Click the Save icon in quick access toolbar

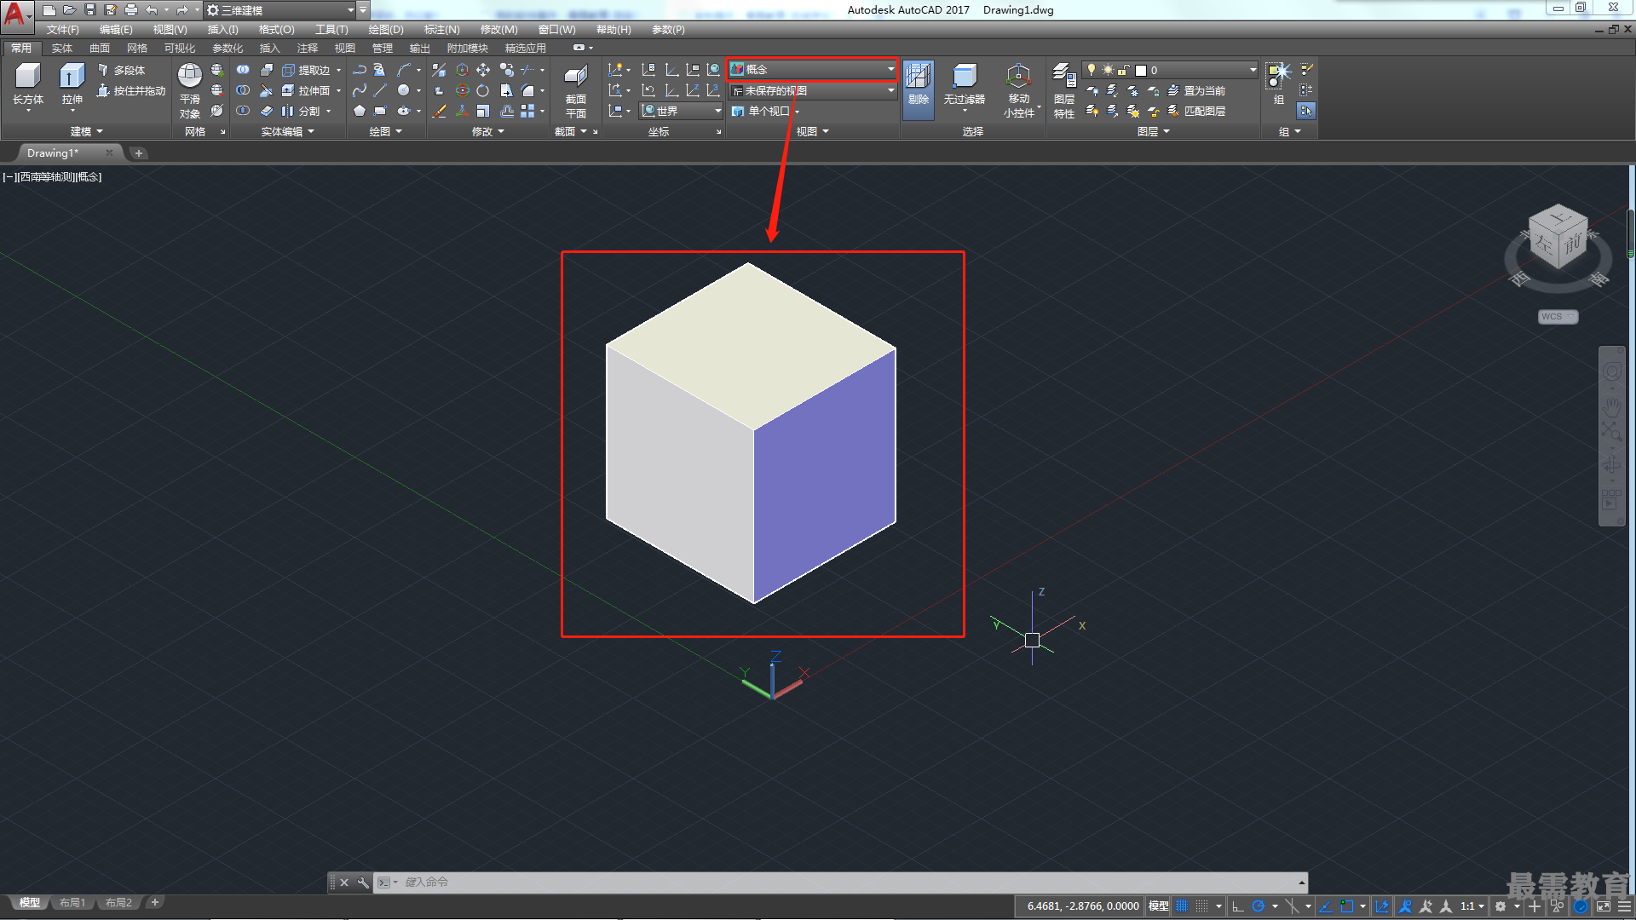[x=90, y=10]
